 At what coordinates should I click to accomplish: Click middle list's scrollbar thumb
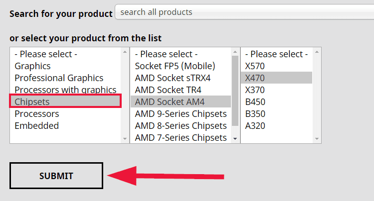point(235,91)
